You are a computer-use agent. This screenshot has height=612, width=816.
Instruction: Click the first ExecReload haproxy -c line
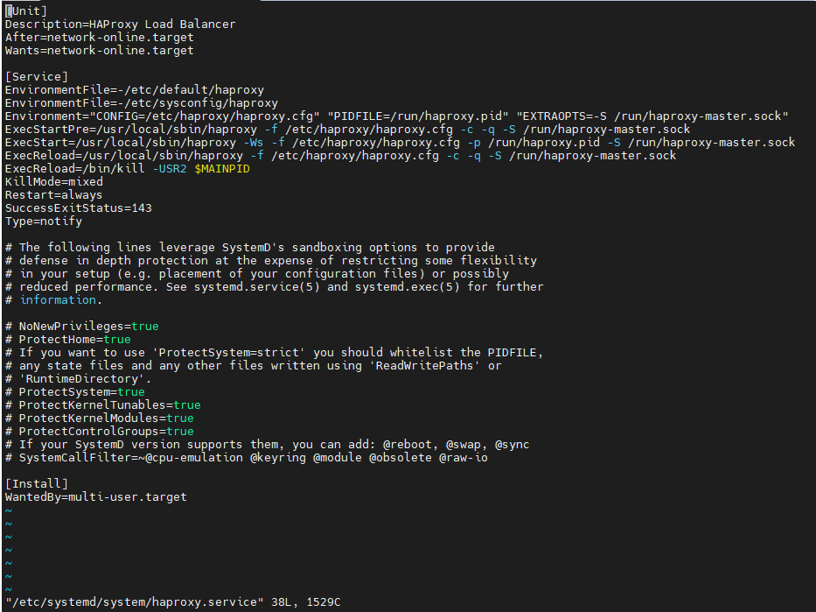pos(341,155)
